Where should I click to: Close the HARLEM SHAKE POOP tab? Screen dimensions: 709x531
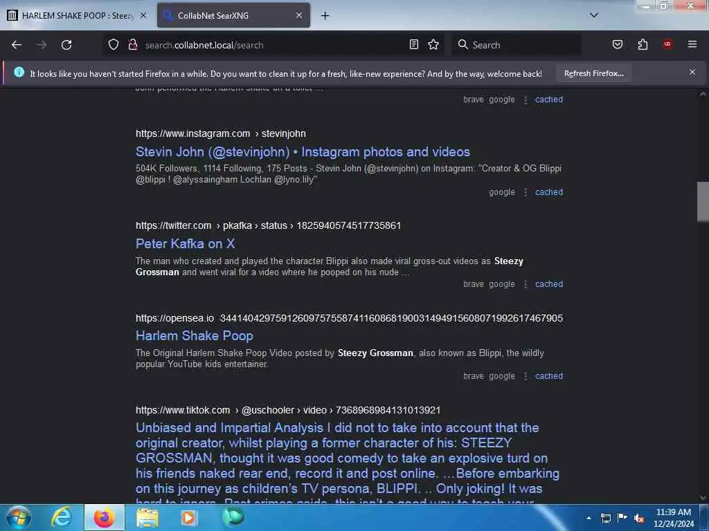coord(143,16)
